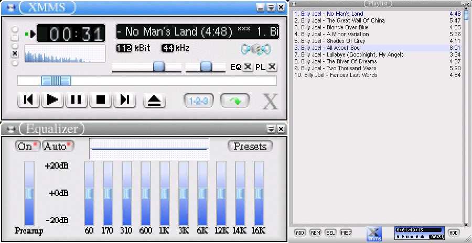Click the song seek bar handle
The image size is (472, 243).
56,81
